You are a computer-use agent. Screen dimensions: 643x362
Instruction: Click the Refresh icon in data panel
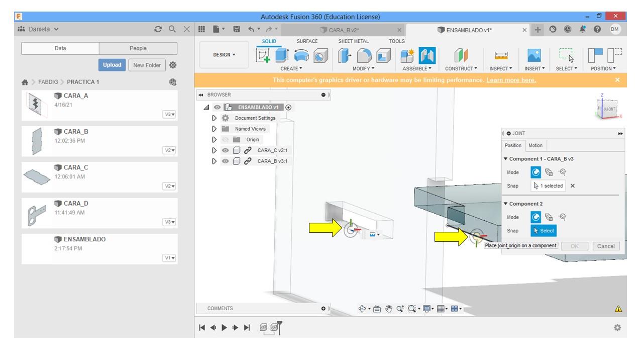[x=158, y=30]
